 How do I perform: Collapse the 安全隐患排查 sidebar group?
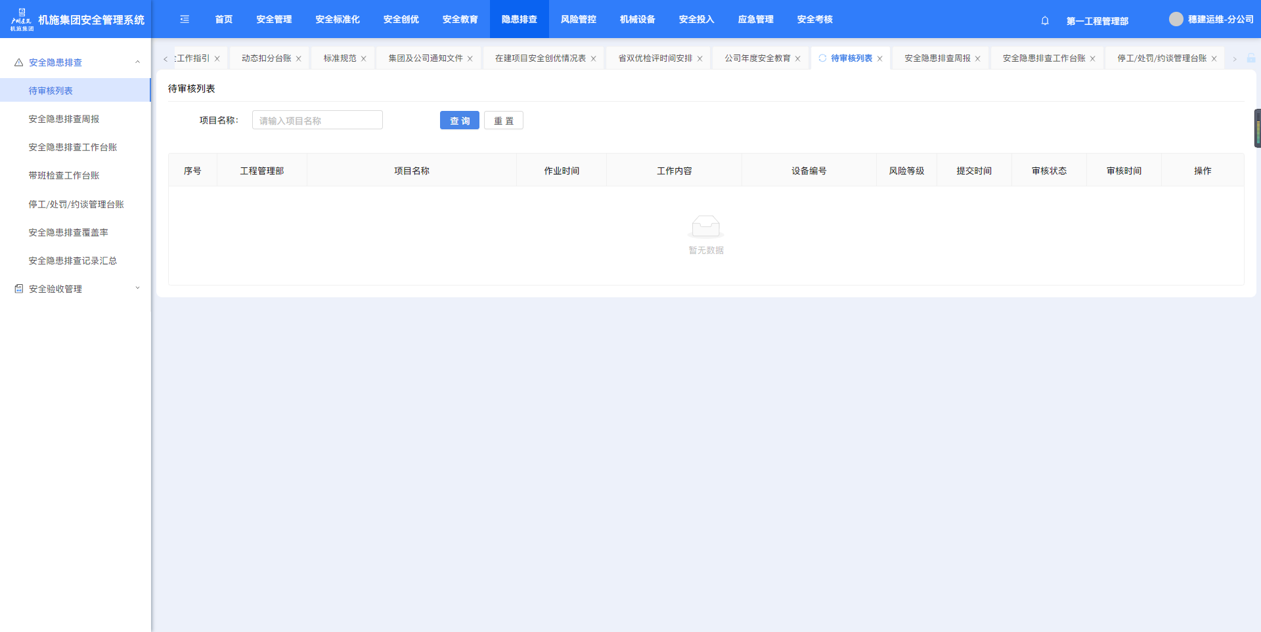tap(137, 62)
